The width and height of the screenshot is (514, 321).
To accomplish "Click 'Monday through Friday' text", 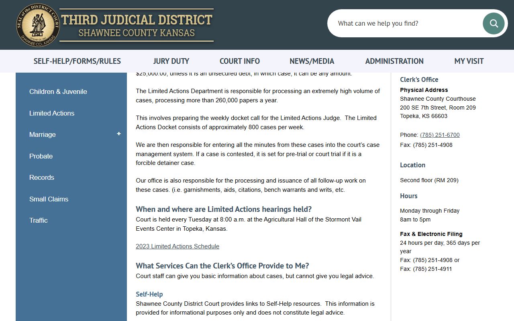I will click(x=430, y=211).
